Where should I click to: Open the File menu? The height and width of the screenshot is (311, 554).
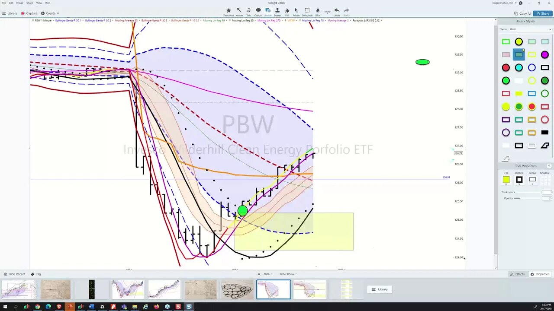pos(4,3)
